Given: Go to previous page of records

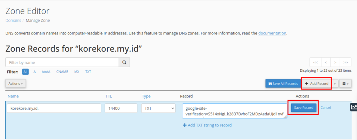Looking at the screenshot, I should tap(326, 62).
